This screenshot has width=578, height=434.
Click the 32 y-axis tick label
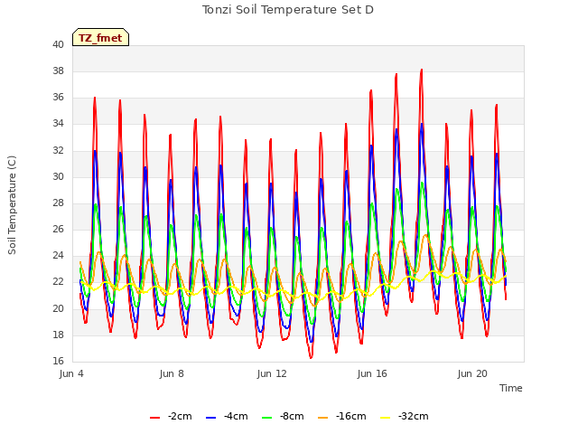[58, 151]
